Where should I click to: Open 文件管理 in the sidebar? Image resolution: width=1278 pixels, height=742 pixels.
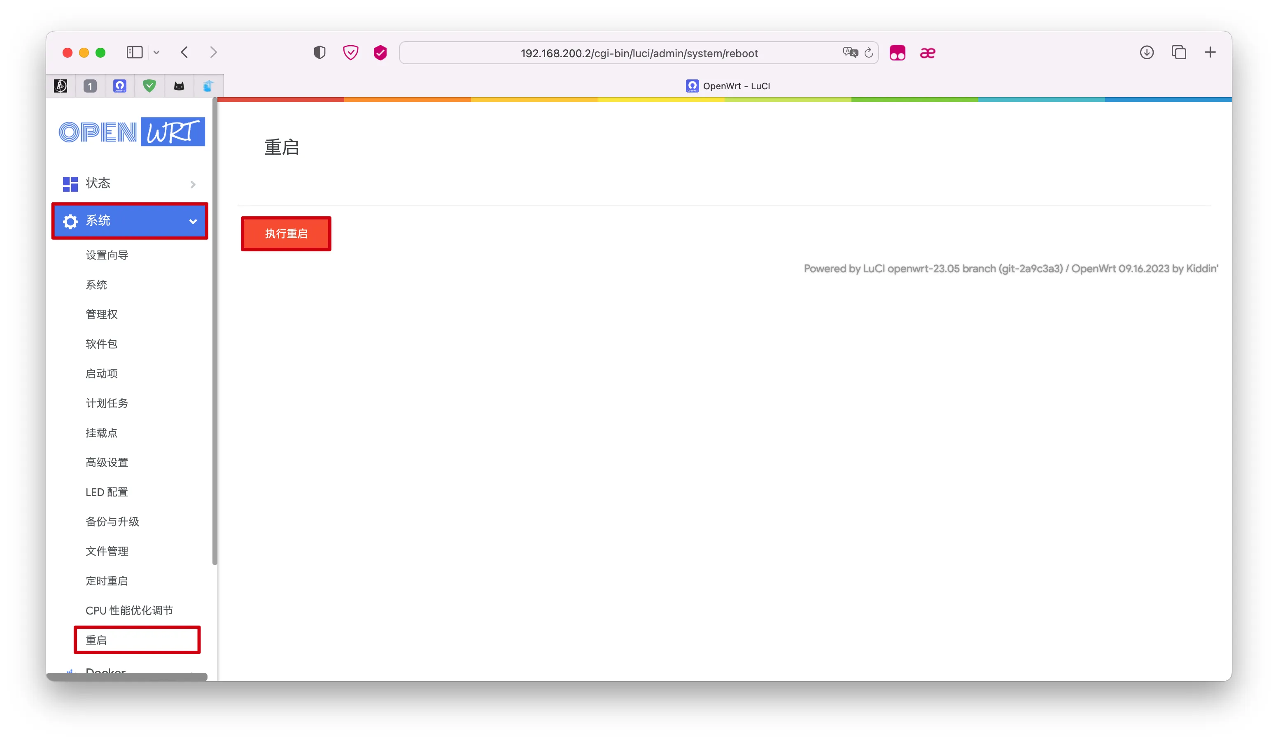pos(107,552)
